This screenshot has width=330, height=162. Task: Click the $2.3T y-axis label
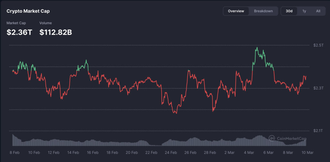318,88
